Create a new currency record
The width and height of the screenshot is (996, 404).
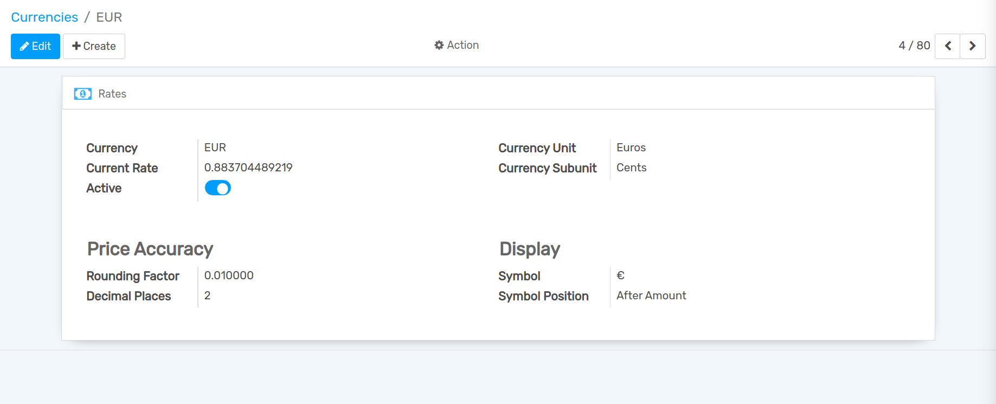(94, 46)
